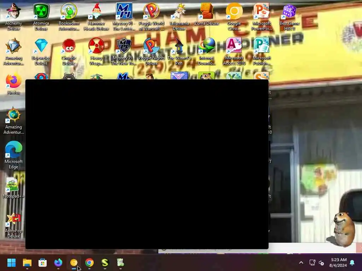This screenshot has width=362, height=271.
Task: Select the Microsoft PowerPoint desktop icon
Action: tap(262, 17)
